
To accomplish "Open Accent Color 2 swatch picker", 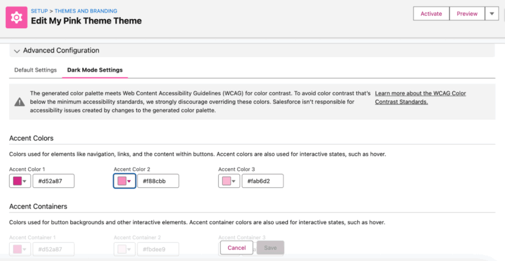I will [124, 181].
